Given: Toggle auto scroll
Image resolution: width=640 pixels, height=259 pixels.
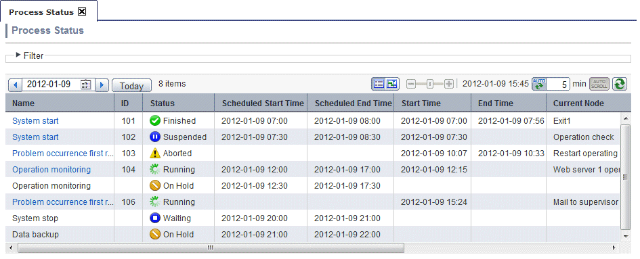Looking at the screenshot, I should [x=599, y=84].
